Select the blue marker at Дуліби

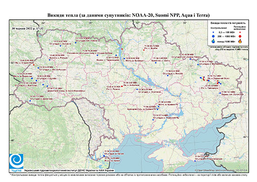pos(37,81)
